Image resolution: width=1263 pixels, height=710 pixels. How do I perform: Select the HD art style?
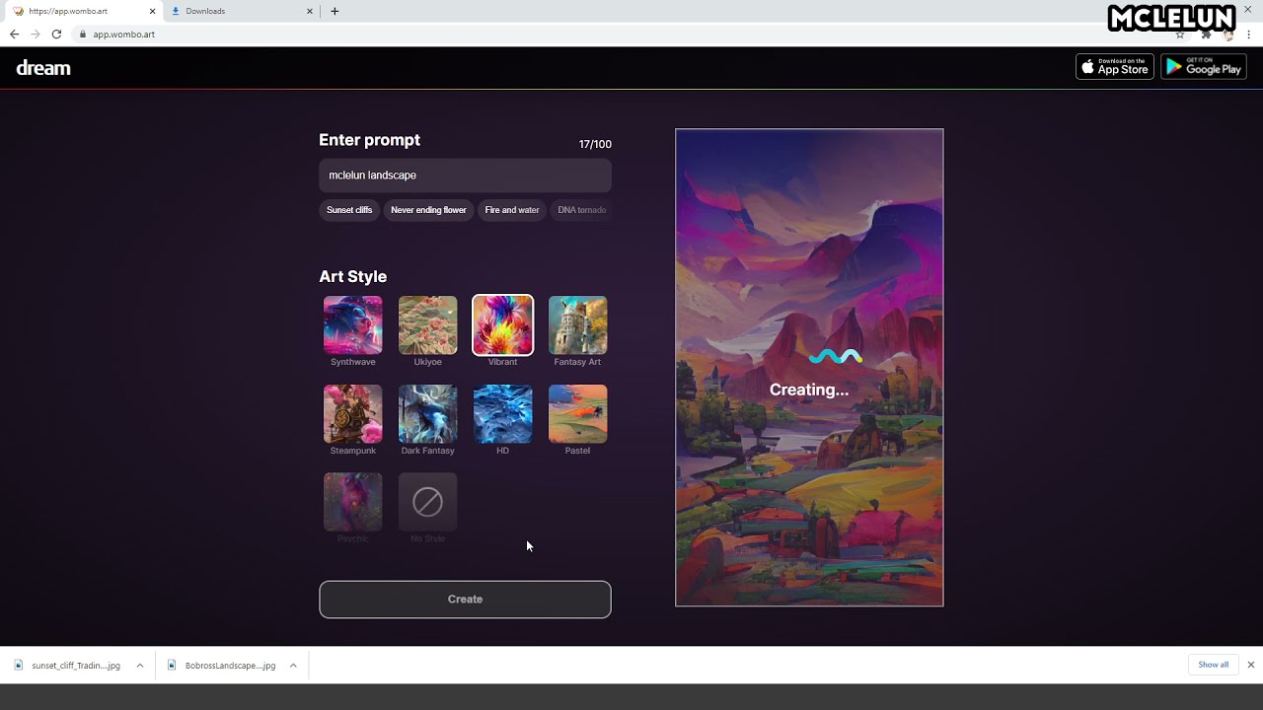(x=502, y=414)
